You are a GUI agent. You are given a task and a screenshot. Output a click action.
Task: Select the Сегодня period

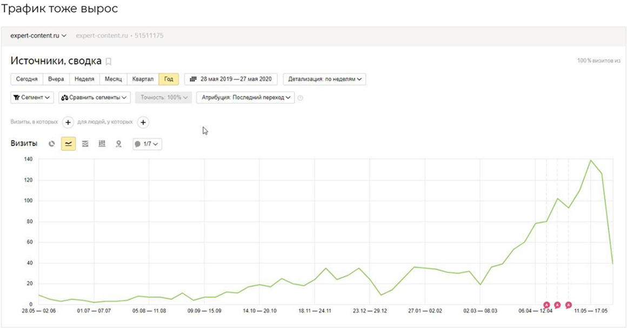[x=26, y=79]
